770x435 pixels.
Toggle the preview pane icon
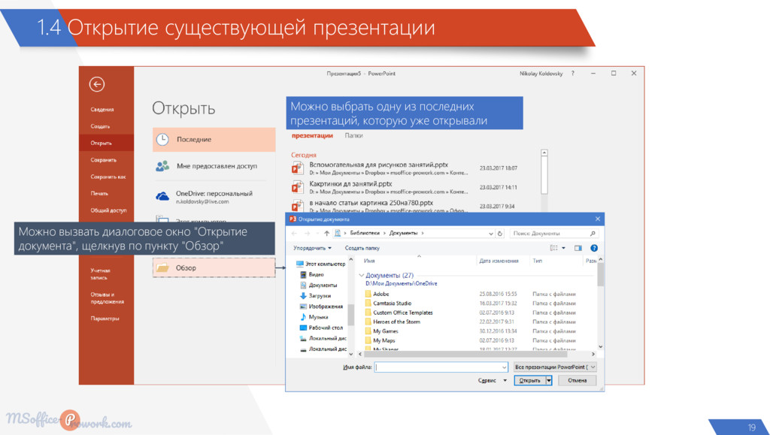(578, 248)
